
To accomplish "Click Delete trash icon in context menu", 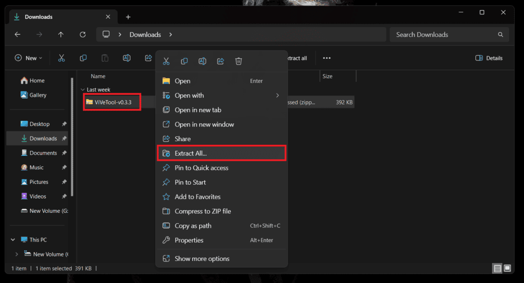I will [x=238, y=61].
